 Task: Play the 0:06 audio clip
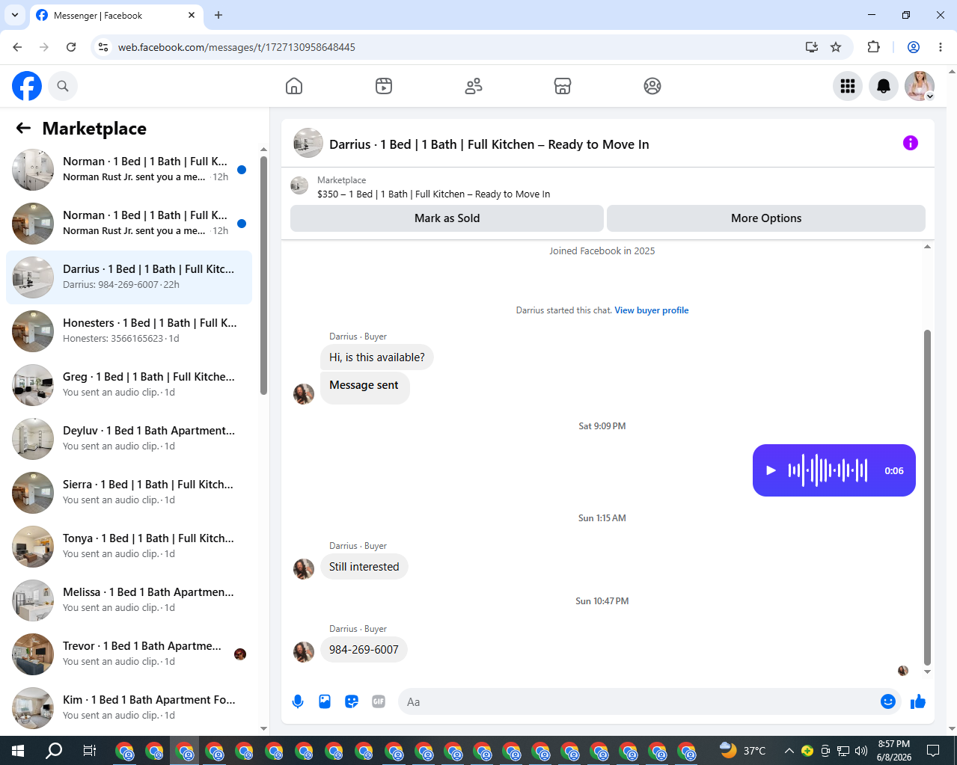[x=771, y=470]
